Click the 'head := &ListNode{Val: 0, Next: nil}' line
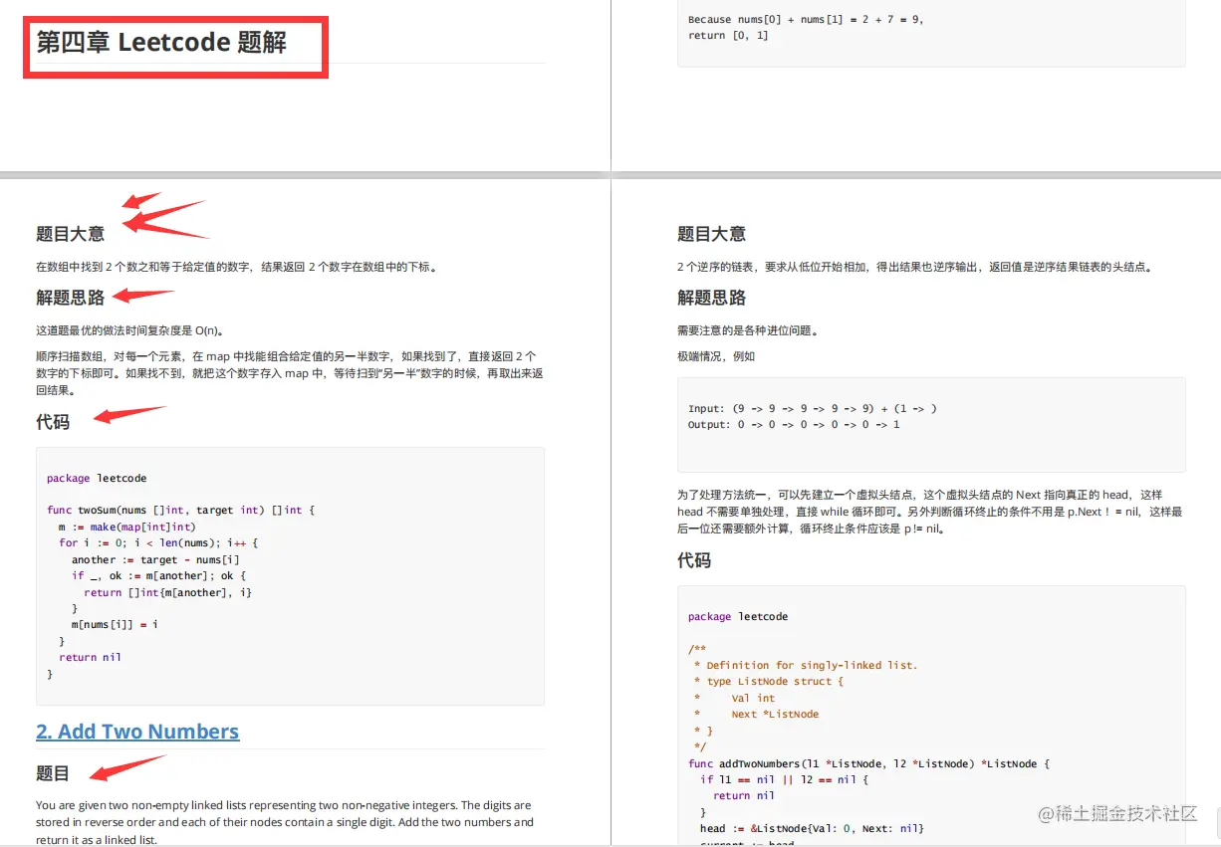The image size is (1221, 847). (812, 828)
